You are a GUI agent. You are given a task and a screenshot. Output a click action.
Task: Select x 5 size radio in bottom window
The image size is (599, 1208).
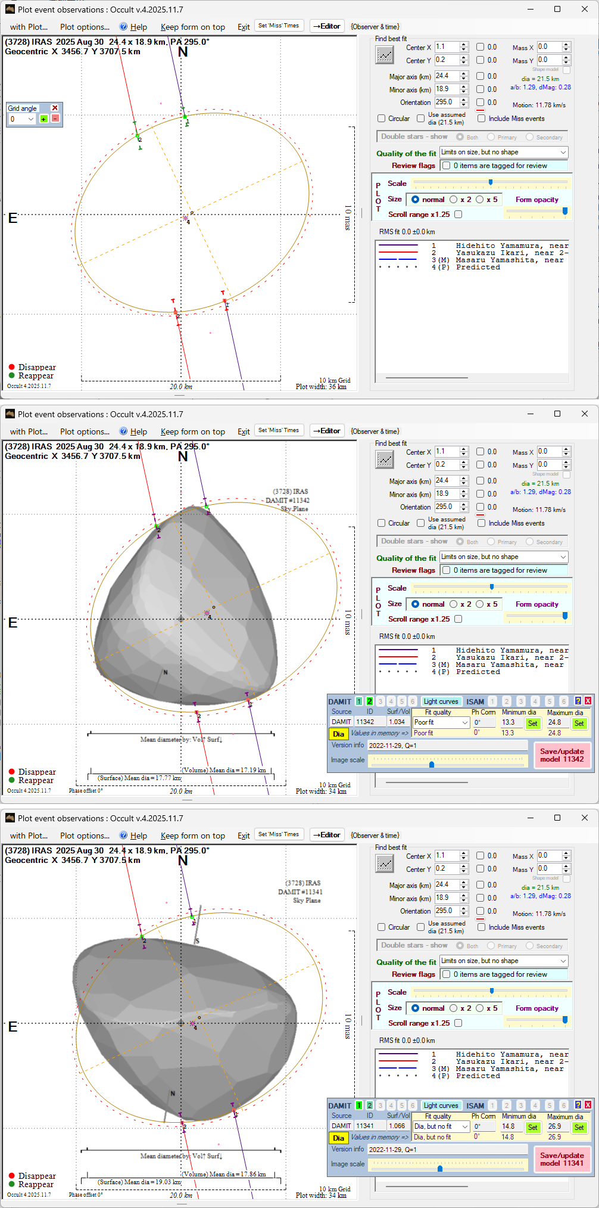[x=479, y=1008]
